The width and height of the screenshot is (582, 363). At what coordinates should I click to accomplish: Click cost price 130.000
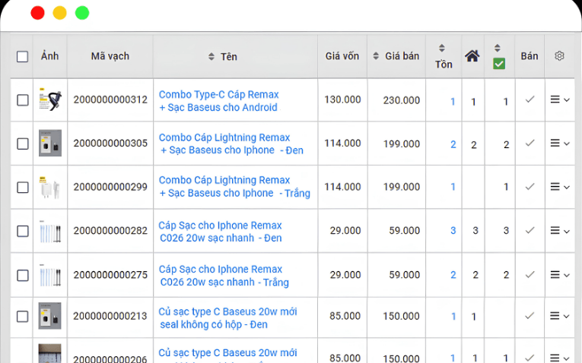coord(342,99)
